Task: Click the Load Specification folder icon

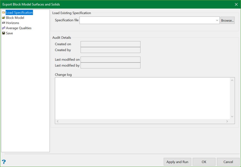Action: pos(4,12)
